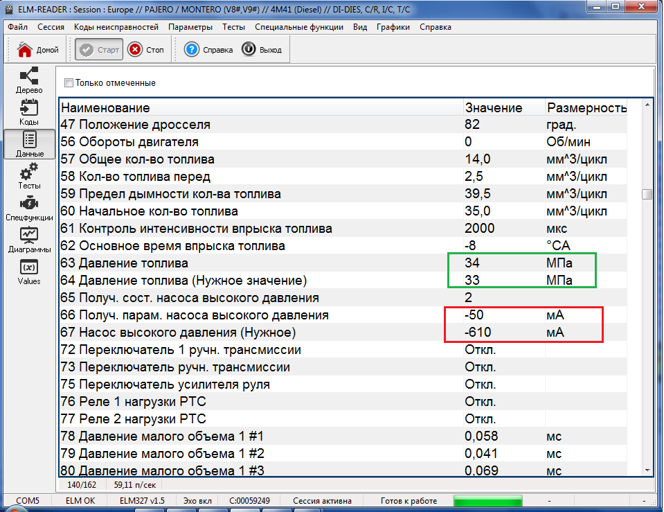Open the Тесты gears panel
The height and width of the screenshot is (512, 664).
(29, 172)
